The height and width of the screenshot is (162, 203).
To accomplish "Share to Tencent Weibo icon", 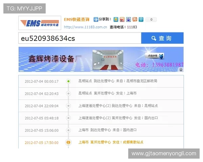I will [141, 20].
